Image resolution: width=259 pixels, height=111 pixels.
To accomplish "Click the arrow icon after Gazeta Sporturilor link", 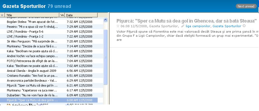I will click(x=244, y=26).
